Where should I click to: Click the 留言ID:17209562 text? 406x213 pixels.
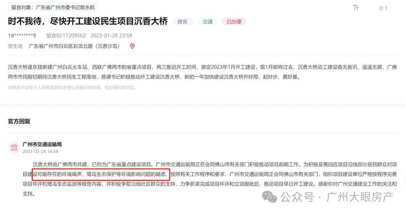[66, 36]
